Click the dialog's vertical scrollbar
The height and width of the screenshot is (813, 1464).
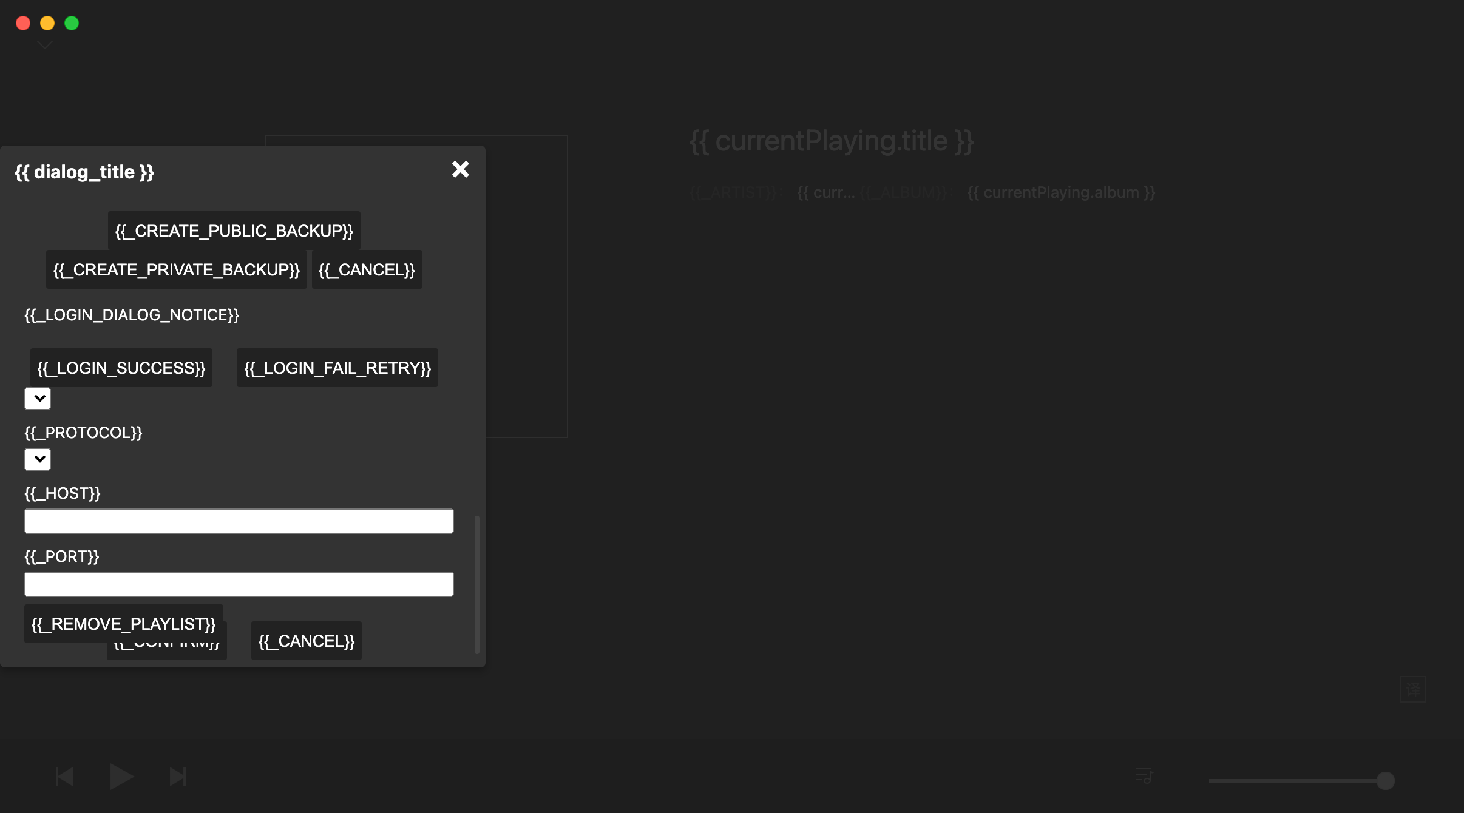477,585
